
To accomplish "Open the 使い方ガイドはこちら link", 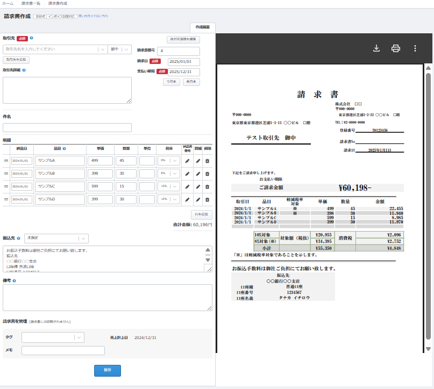I will pos(93,16).
